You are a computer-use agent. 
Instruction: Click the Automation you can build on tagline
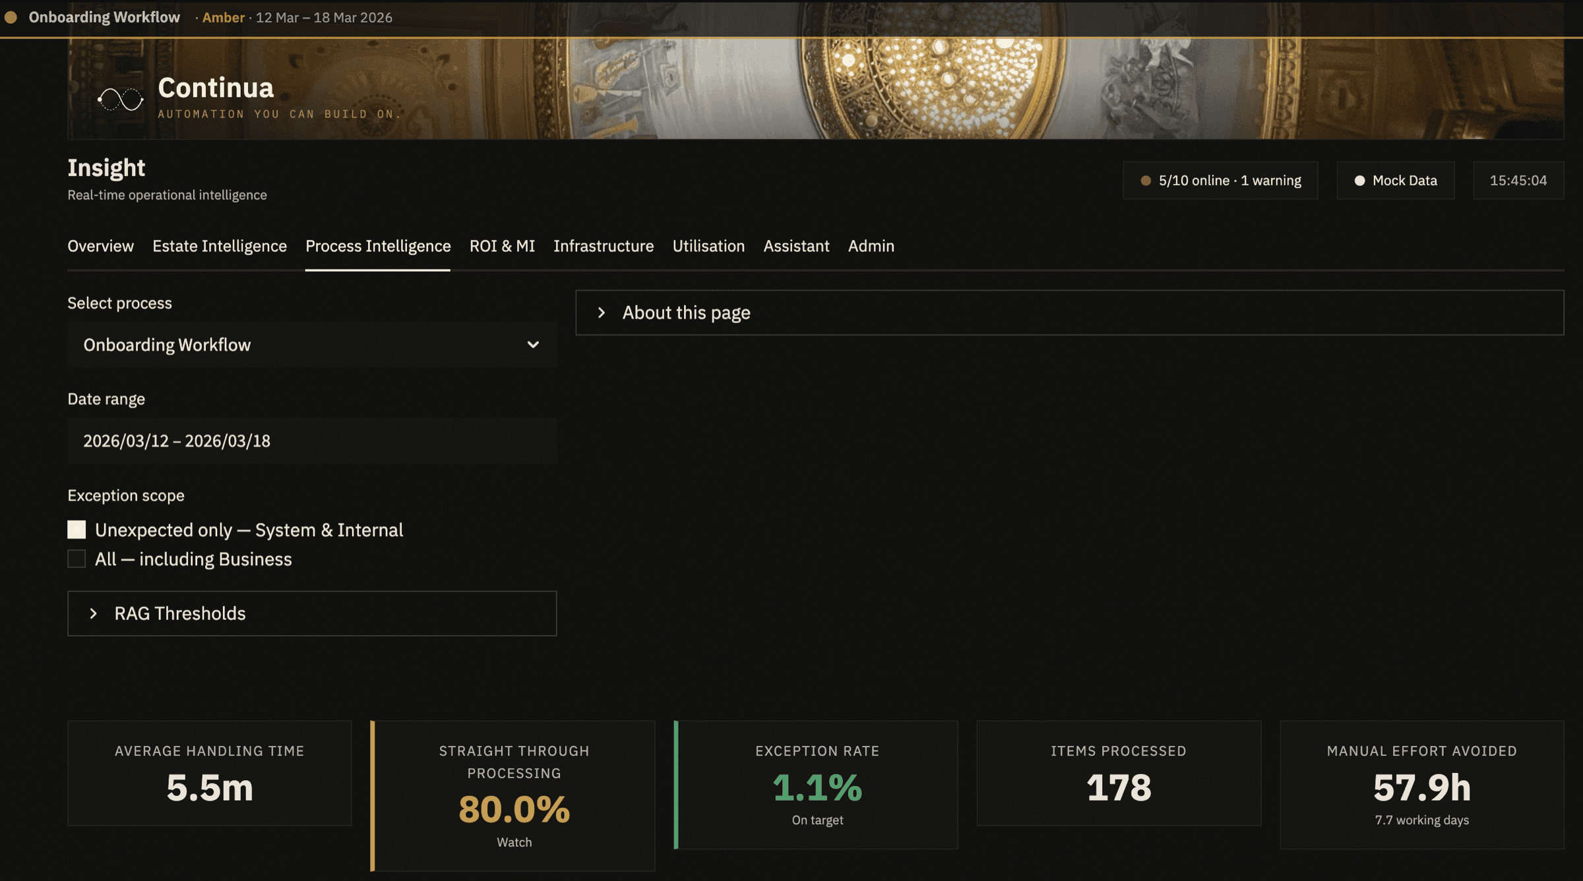coord(280,114)
